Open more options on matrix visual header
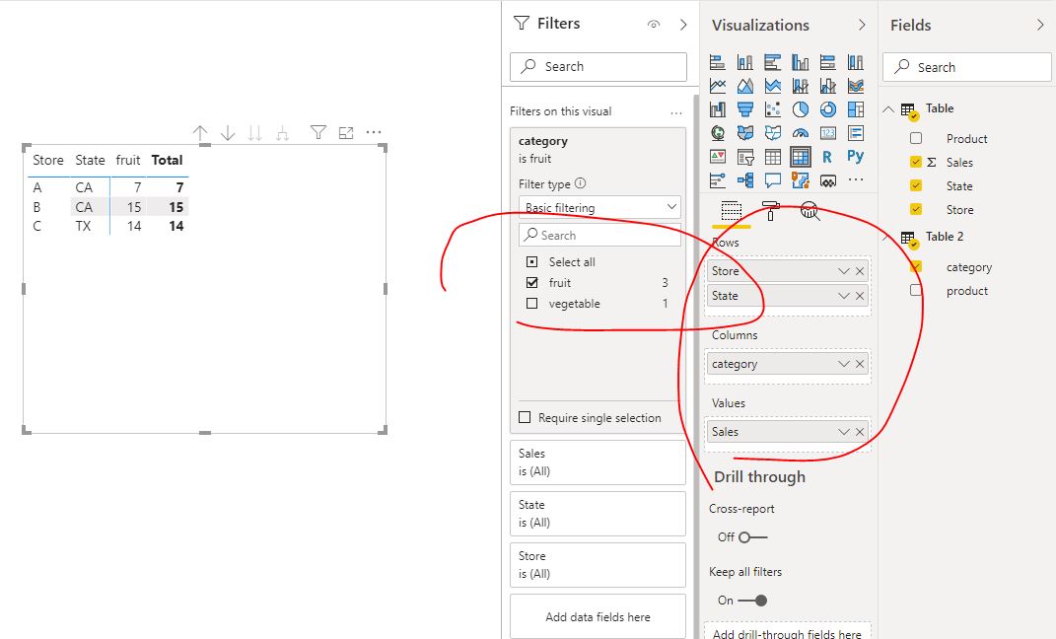This screenshot has width=1056, height=639. (x=374, y=133)
